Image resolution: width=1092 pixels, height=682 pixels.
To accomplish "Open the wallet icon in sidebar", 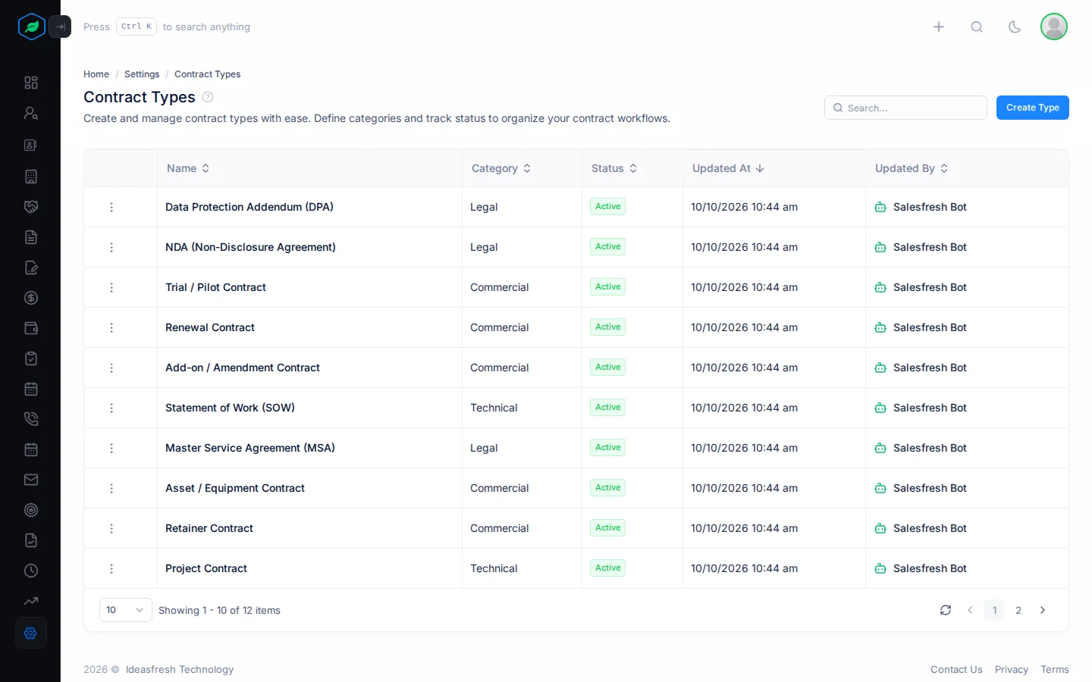I will pyautogui.click(x=31, y=328).
